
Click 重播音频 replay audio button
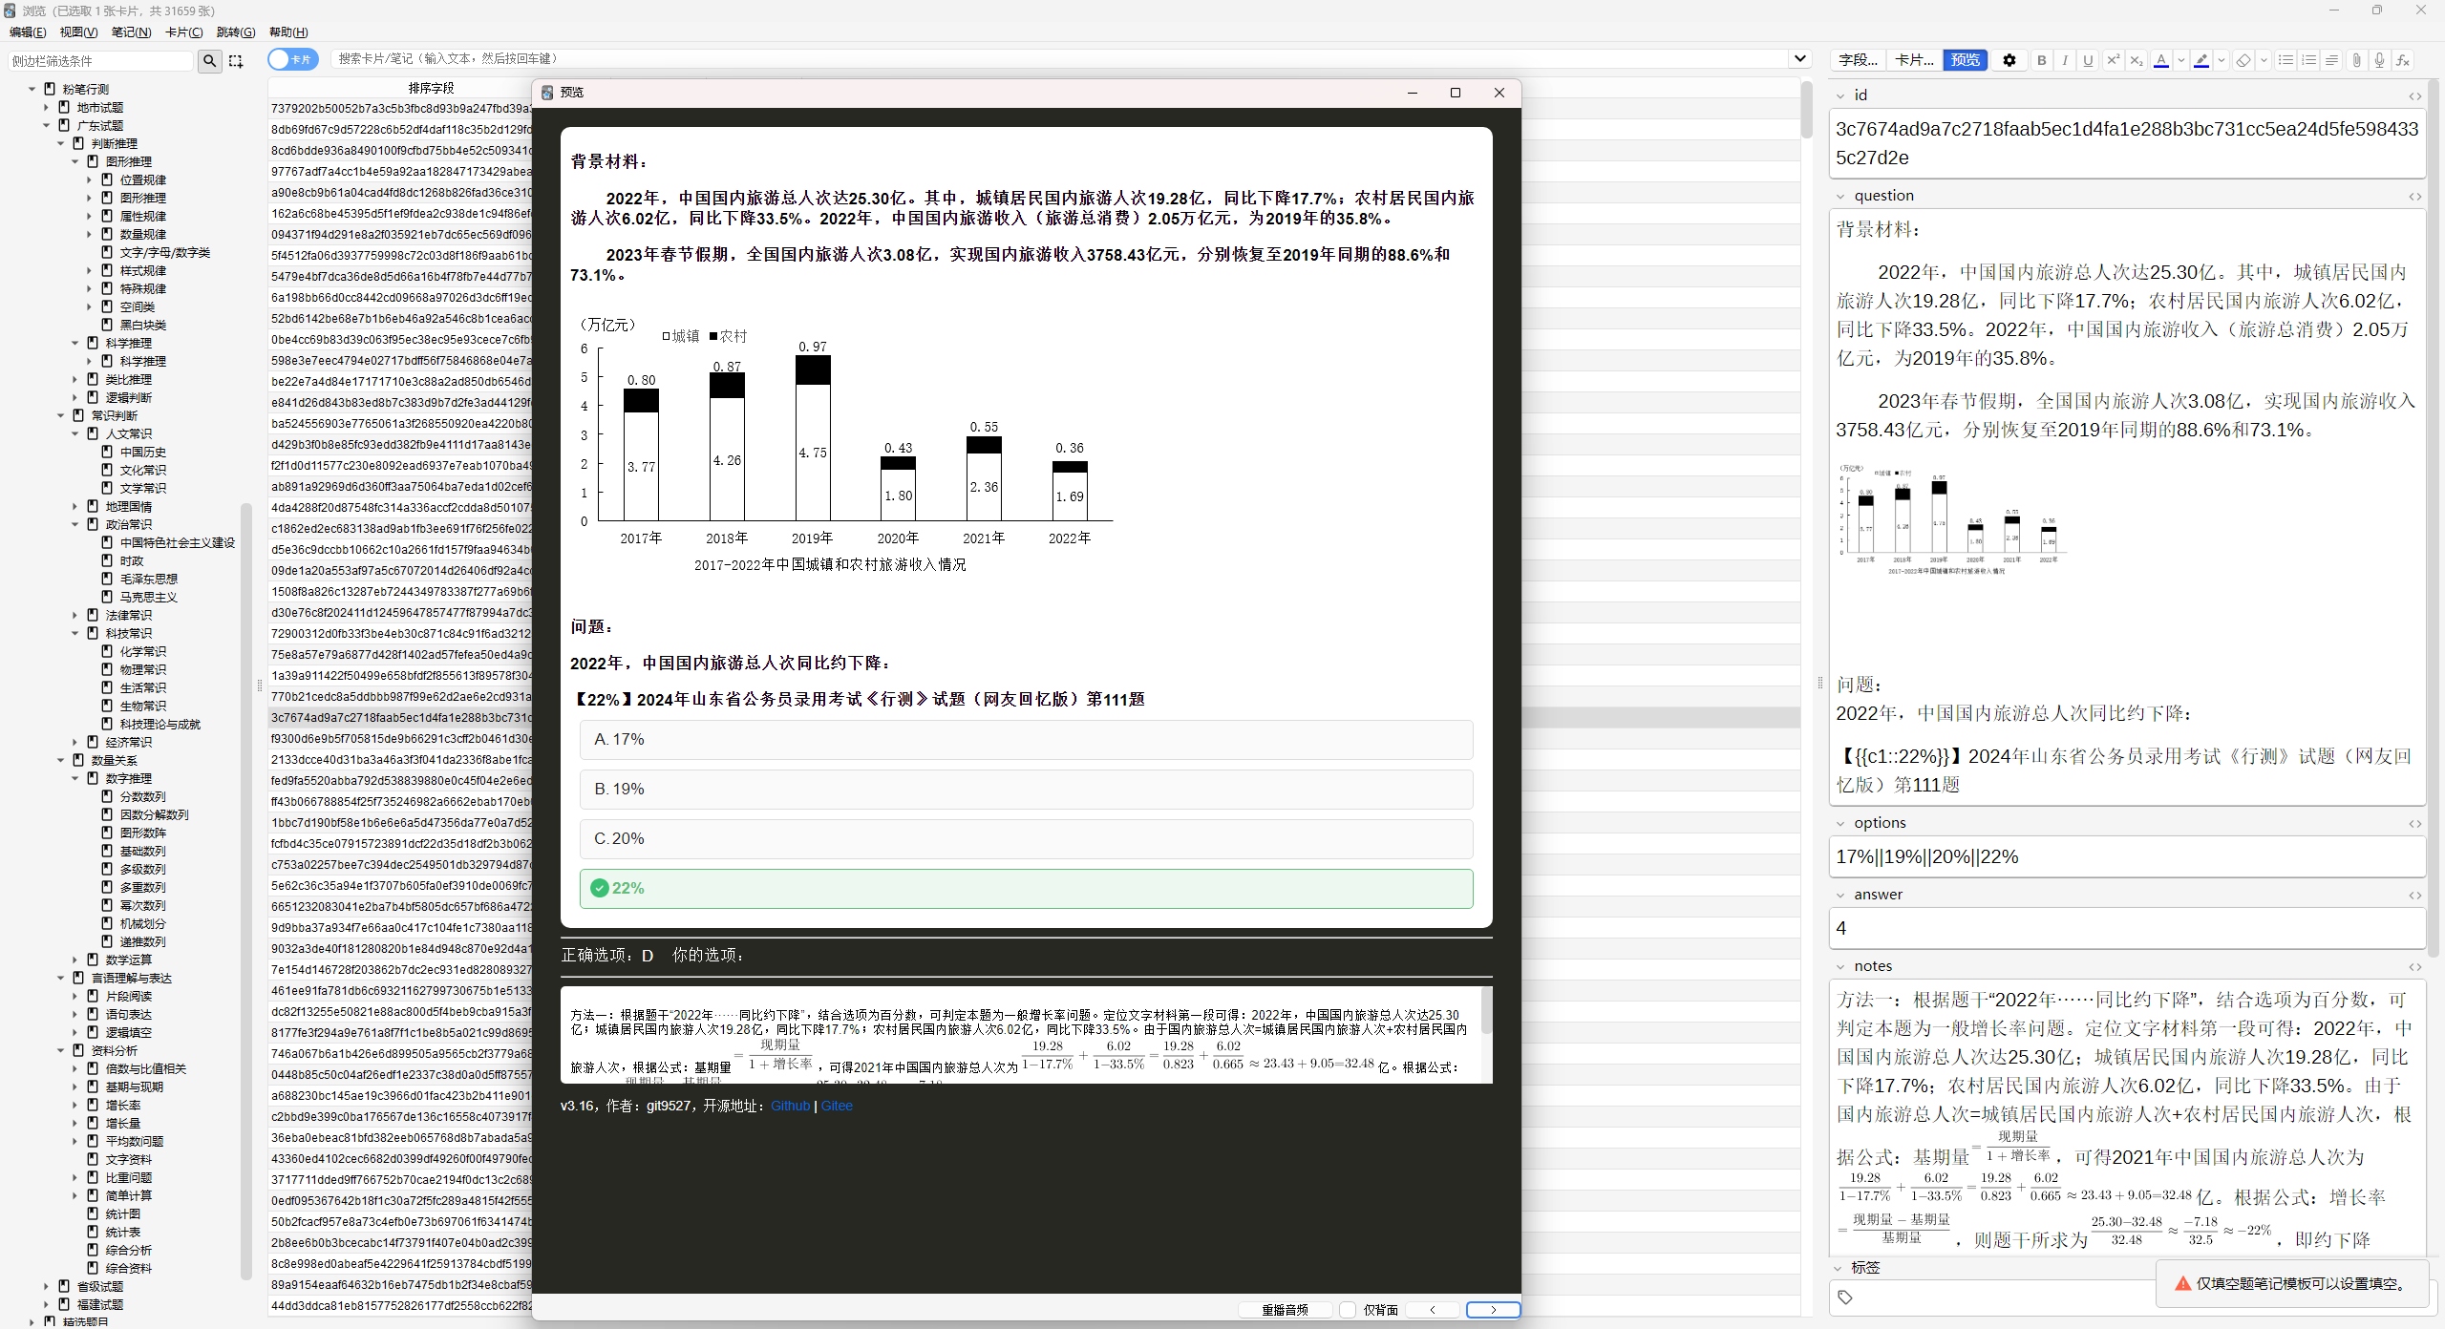[x=1285, y=1310]
